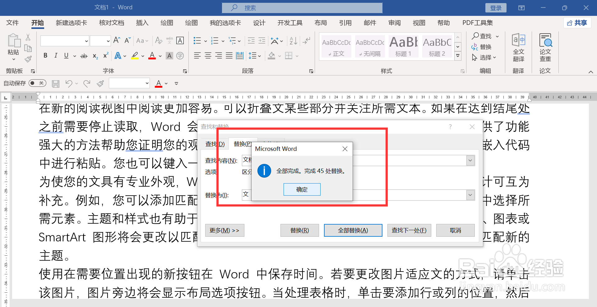Click the Login button in title bar
Screen dimensions: 597x307
[496, 8]
